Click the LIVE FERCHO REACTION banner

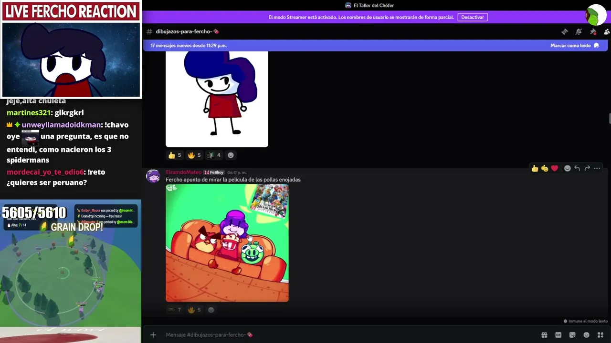71,11
